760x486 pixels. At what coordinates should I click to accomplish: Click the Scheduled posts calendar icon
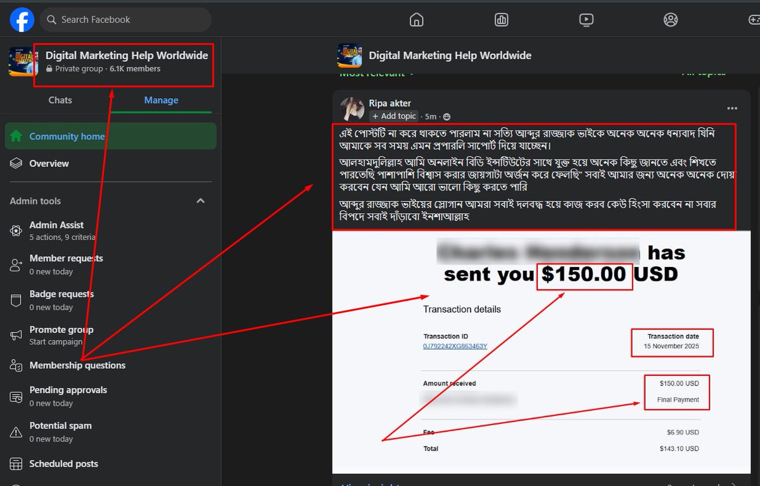tap(16, 464)
